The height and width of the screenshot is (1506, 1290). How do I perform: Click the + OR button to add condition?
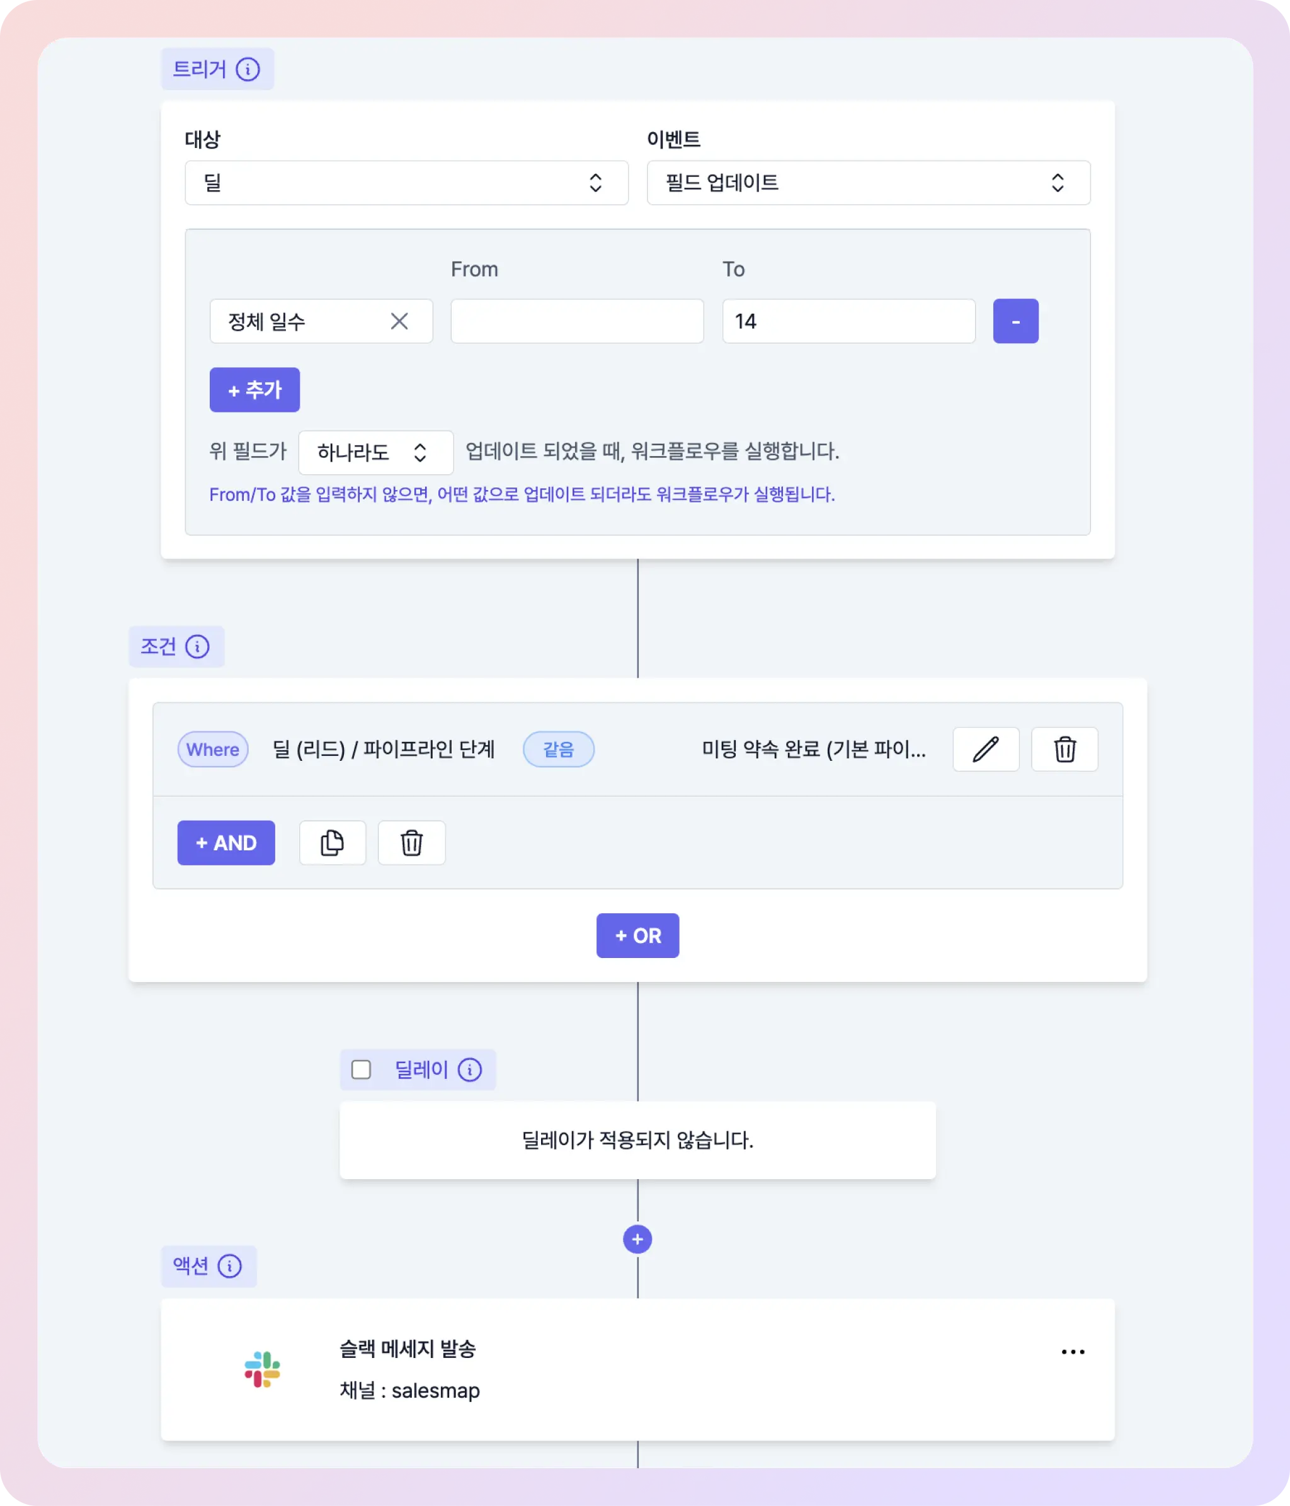637,935
